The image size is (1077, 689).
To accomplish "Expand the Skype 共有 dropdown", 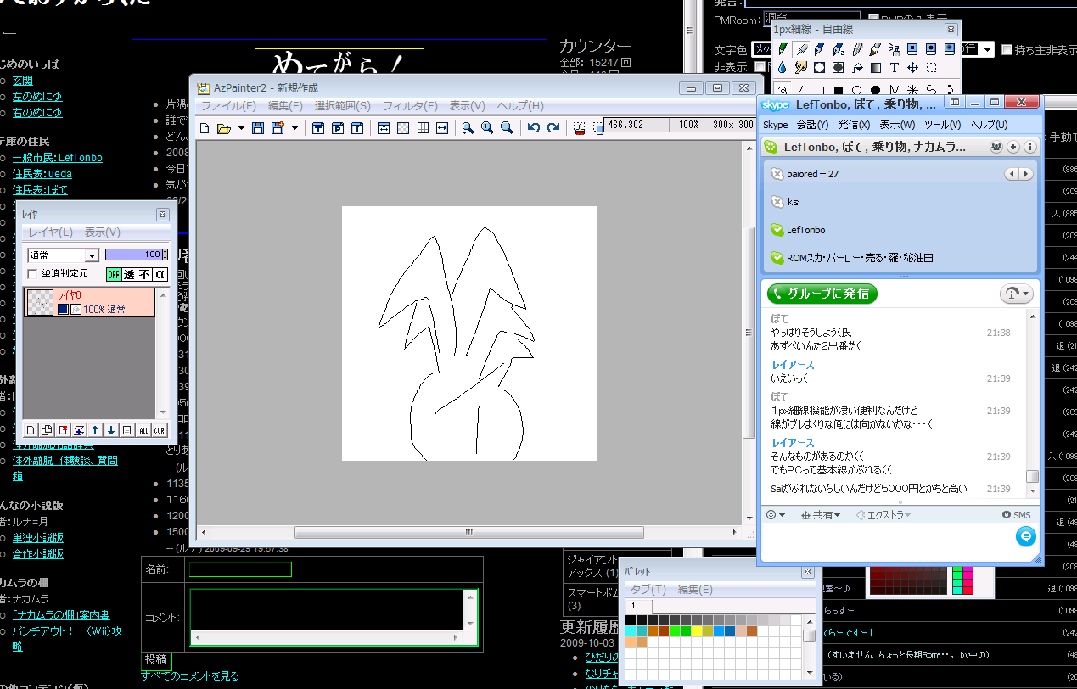I will [x=821, y=515].
